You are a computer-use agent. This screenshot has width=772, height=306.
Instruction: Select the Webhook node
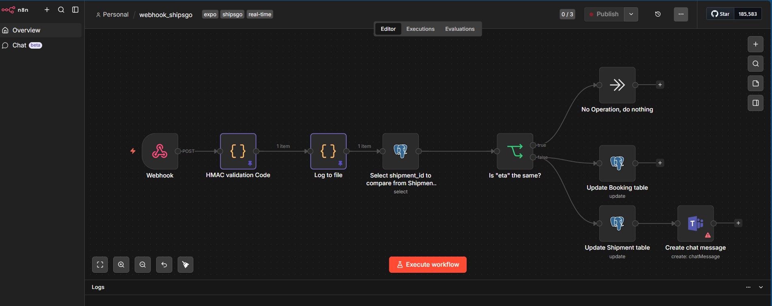click(160, 151)
